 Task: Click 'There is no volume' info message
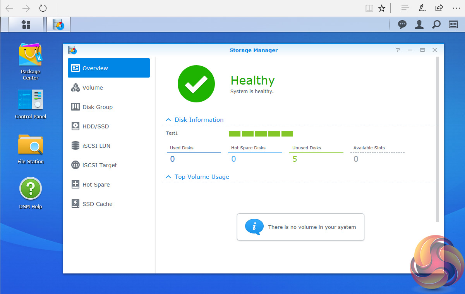coord(300,227)
